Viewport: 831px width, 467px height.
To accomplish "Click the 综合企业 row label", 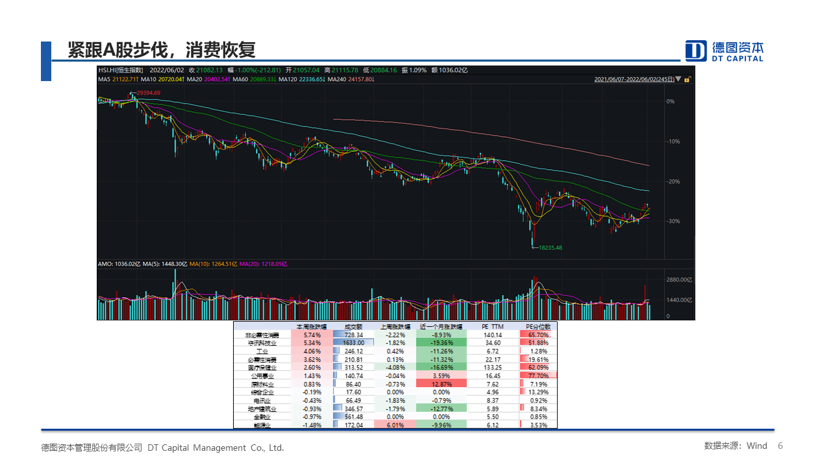I will click(x=261, y=392).
